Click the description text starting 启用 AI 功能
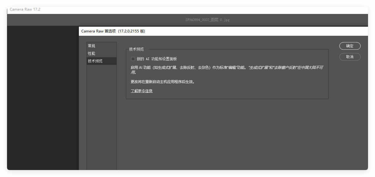Screen dimensions: 375x177 point(182,68)
